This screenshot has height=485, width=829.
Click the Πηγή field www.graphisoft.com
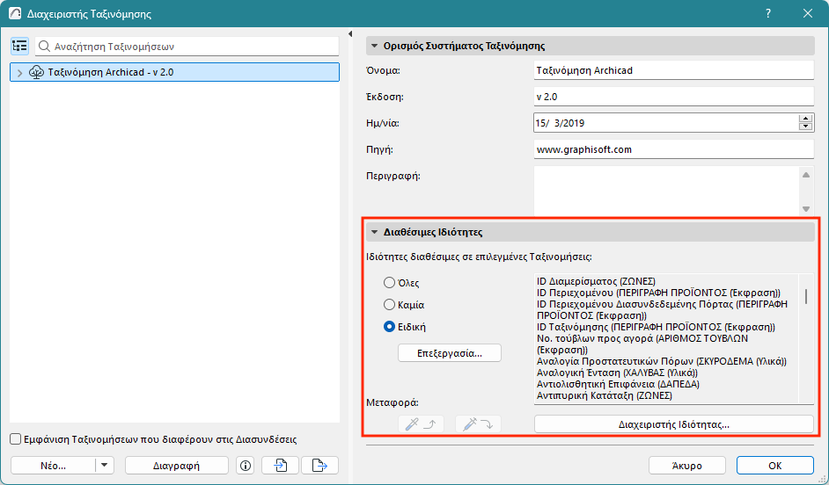(x=673, y=149)
